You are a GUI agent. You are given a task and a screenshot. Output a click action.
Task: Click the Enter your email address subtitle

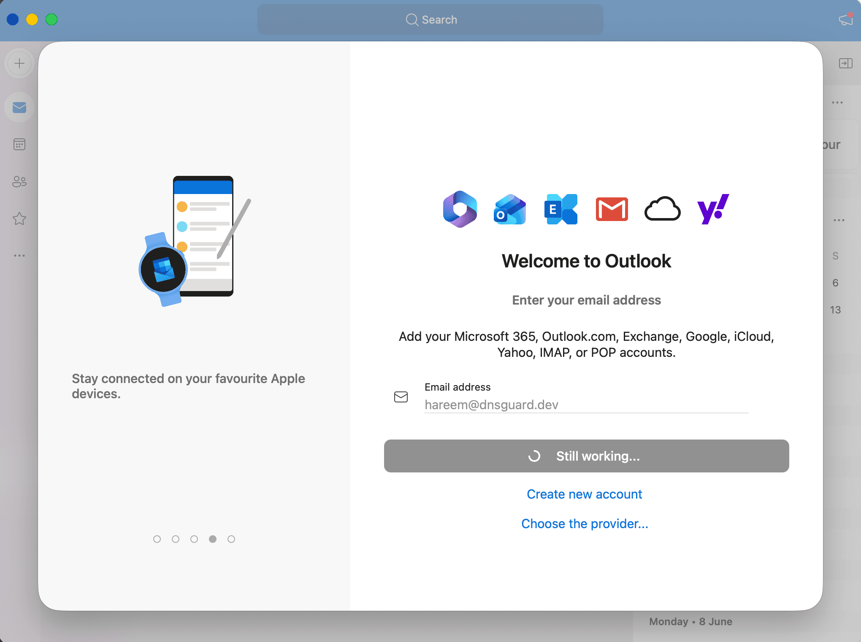(x=586, y=300)
